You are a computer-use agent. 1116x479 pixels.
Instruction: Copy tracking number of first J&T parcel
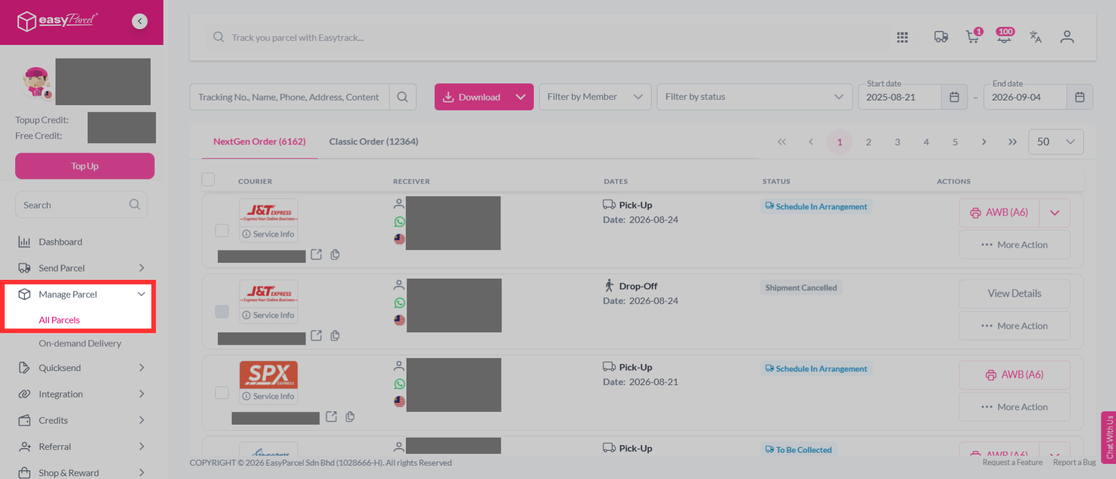[335, 255]
